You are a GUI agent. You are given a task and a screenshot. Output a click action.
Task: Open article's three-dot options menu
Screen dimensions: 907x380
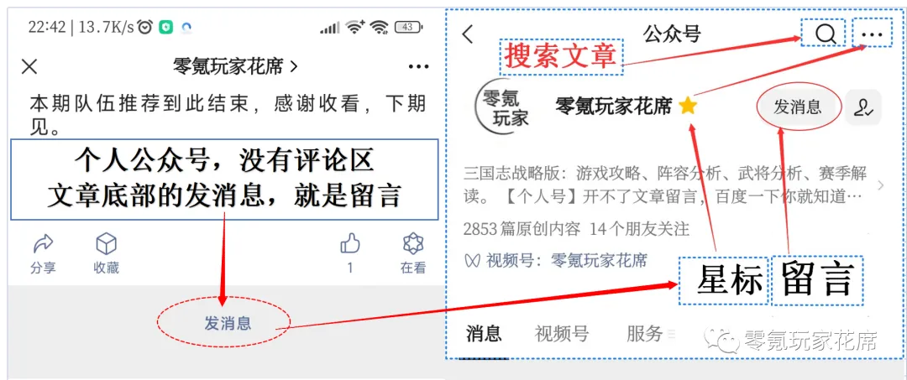418,67
